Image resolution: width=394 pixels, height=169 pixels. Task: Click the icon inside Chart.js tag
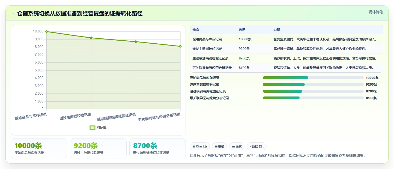194,147
